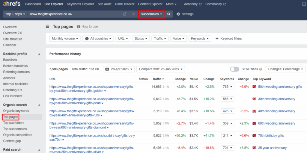Collapse the Backlink profile section

click(39, 54)
